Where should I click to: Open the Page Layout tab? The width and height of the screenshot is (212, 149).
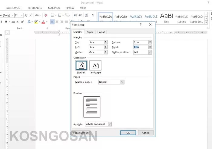14,8
